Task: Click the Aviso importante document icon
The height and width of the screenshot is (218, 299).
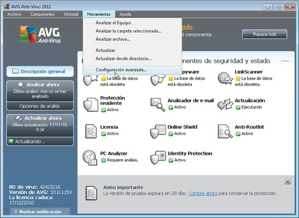Action: pos(91,193)
